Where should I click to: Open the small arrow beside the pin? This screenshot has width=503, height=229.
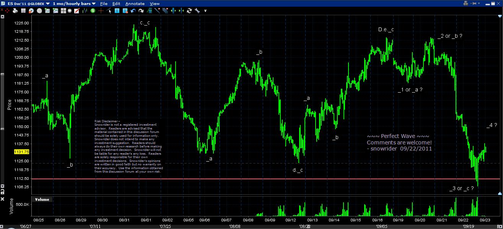coord(479,3)
